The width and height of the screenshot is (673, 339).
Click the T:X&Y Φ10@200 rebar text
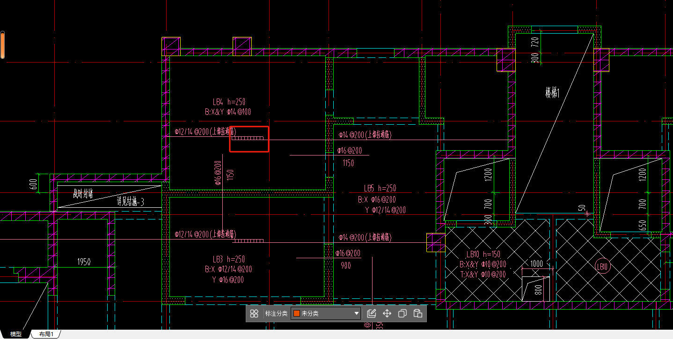coord(483,275)
